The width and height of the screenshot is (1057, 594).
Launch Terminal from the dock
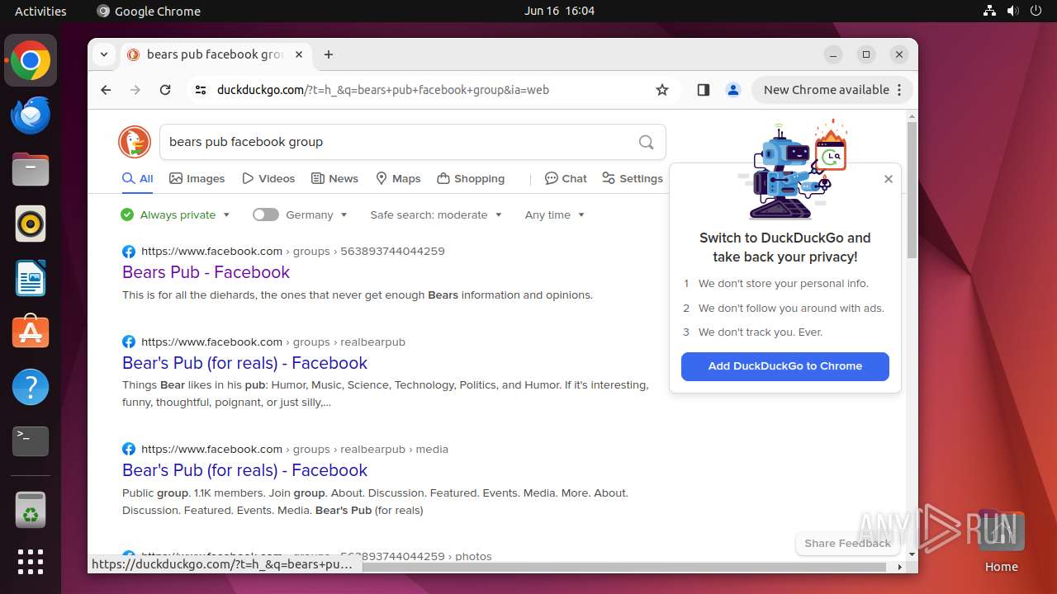[31, 441]
